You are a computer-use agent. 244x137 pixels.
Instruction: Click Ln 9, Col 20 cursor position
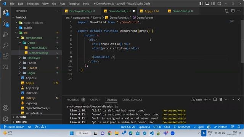(128, 127)
